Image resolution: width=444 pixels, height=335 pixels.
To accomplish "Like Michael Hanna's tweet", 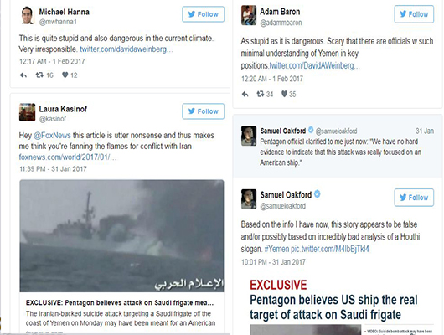I will [x=65, y=75].
